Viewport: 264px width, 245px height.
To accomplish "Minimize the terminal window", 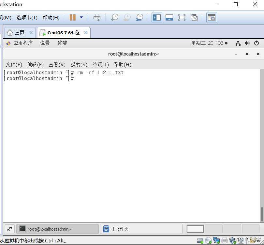I will coord(236,54).
